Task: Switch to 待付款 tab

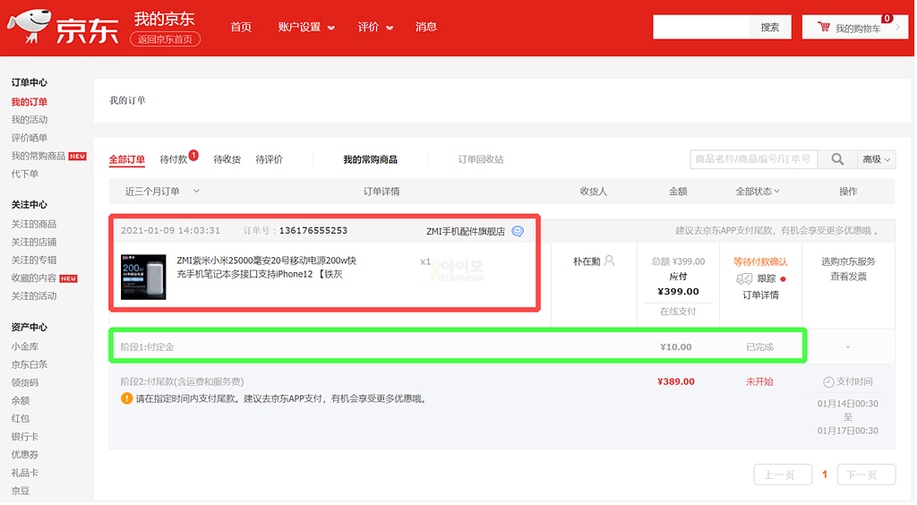Action: coord(173,159)
